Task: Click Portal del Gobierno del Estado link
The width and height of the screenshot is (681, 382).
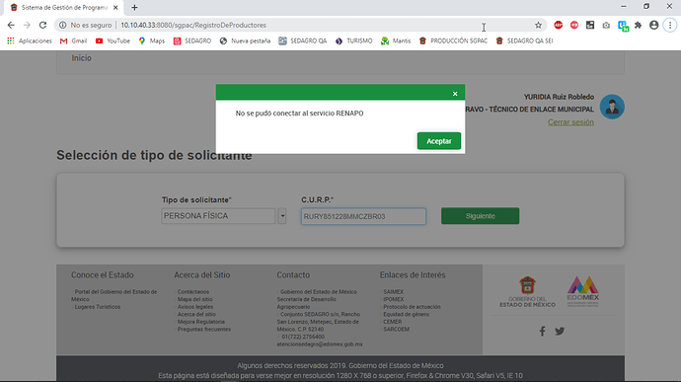Action: click(114, 295)
